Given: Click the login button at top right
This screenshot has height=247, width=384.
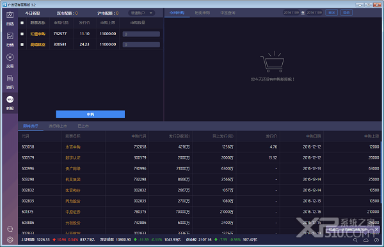Looking at the screenshot, I should pos(346,13).
